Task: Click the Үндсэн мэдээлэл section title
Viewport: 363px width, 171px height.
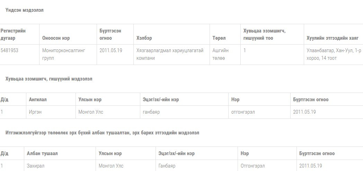Action: click(x=25, y=10)
